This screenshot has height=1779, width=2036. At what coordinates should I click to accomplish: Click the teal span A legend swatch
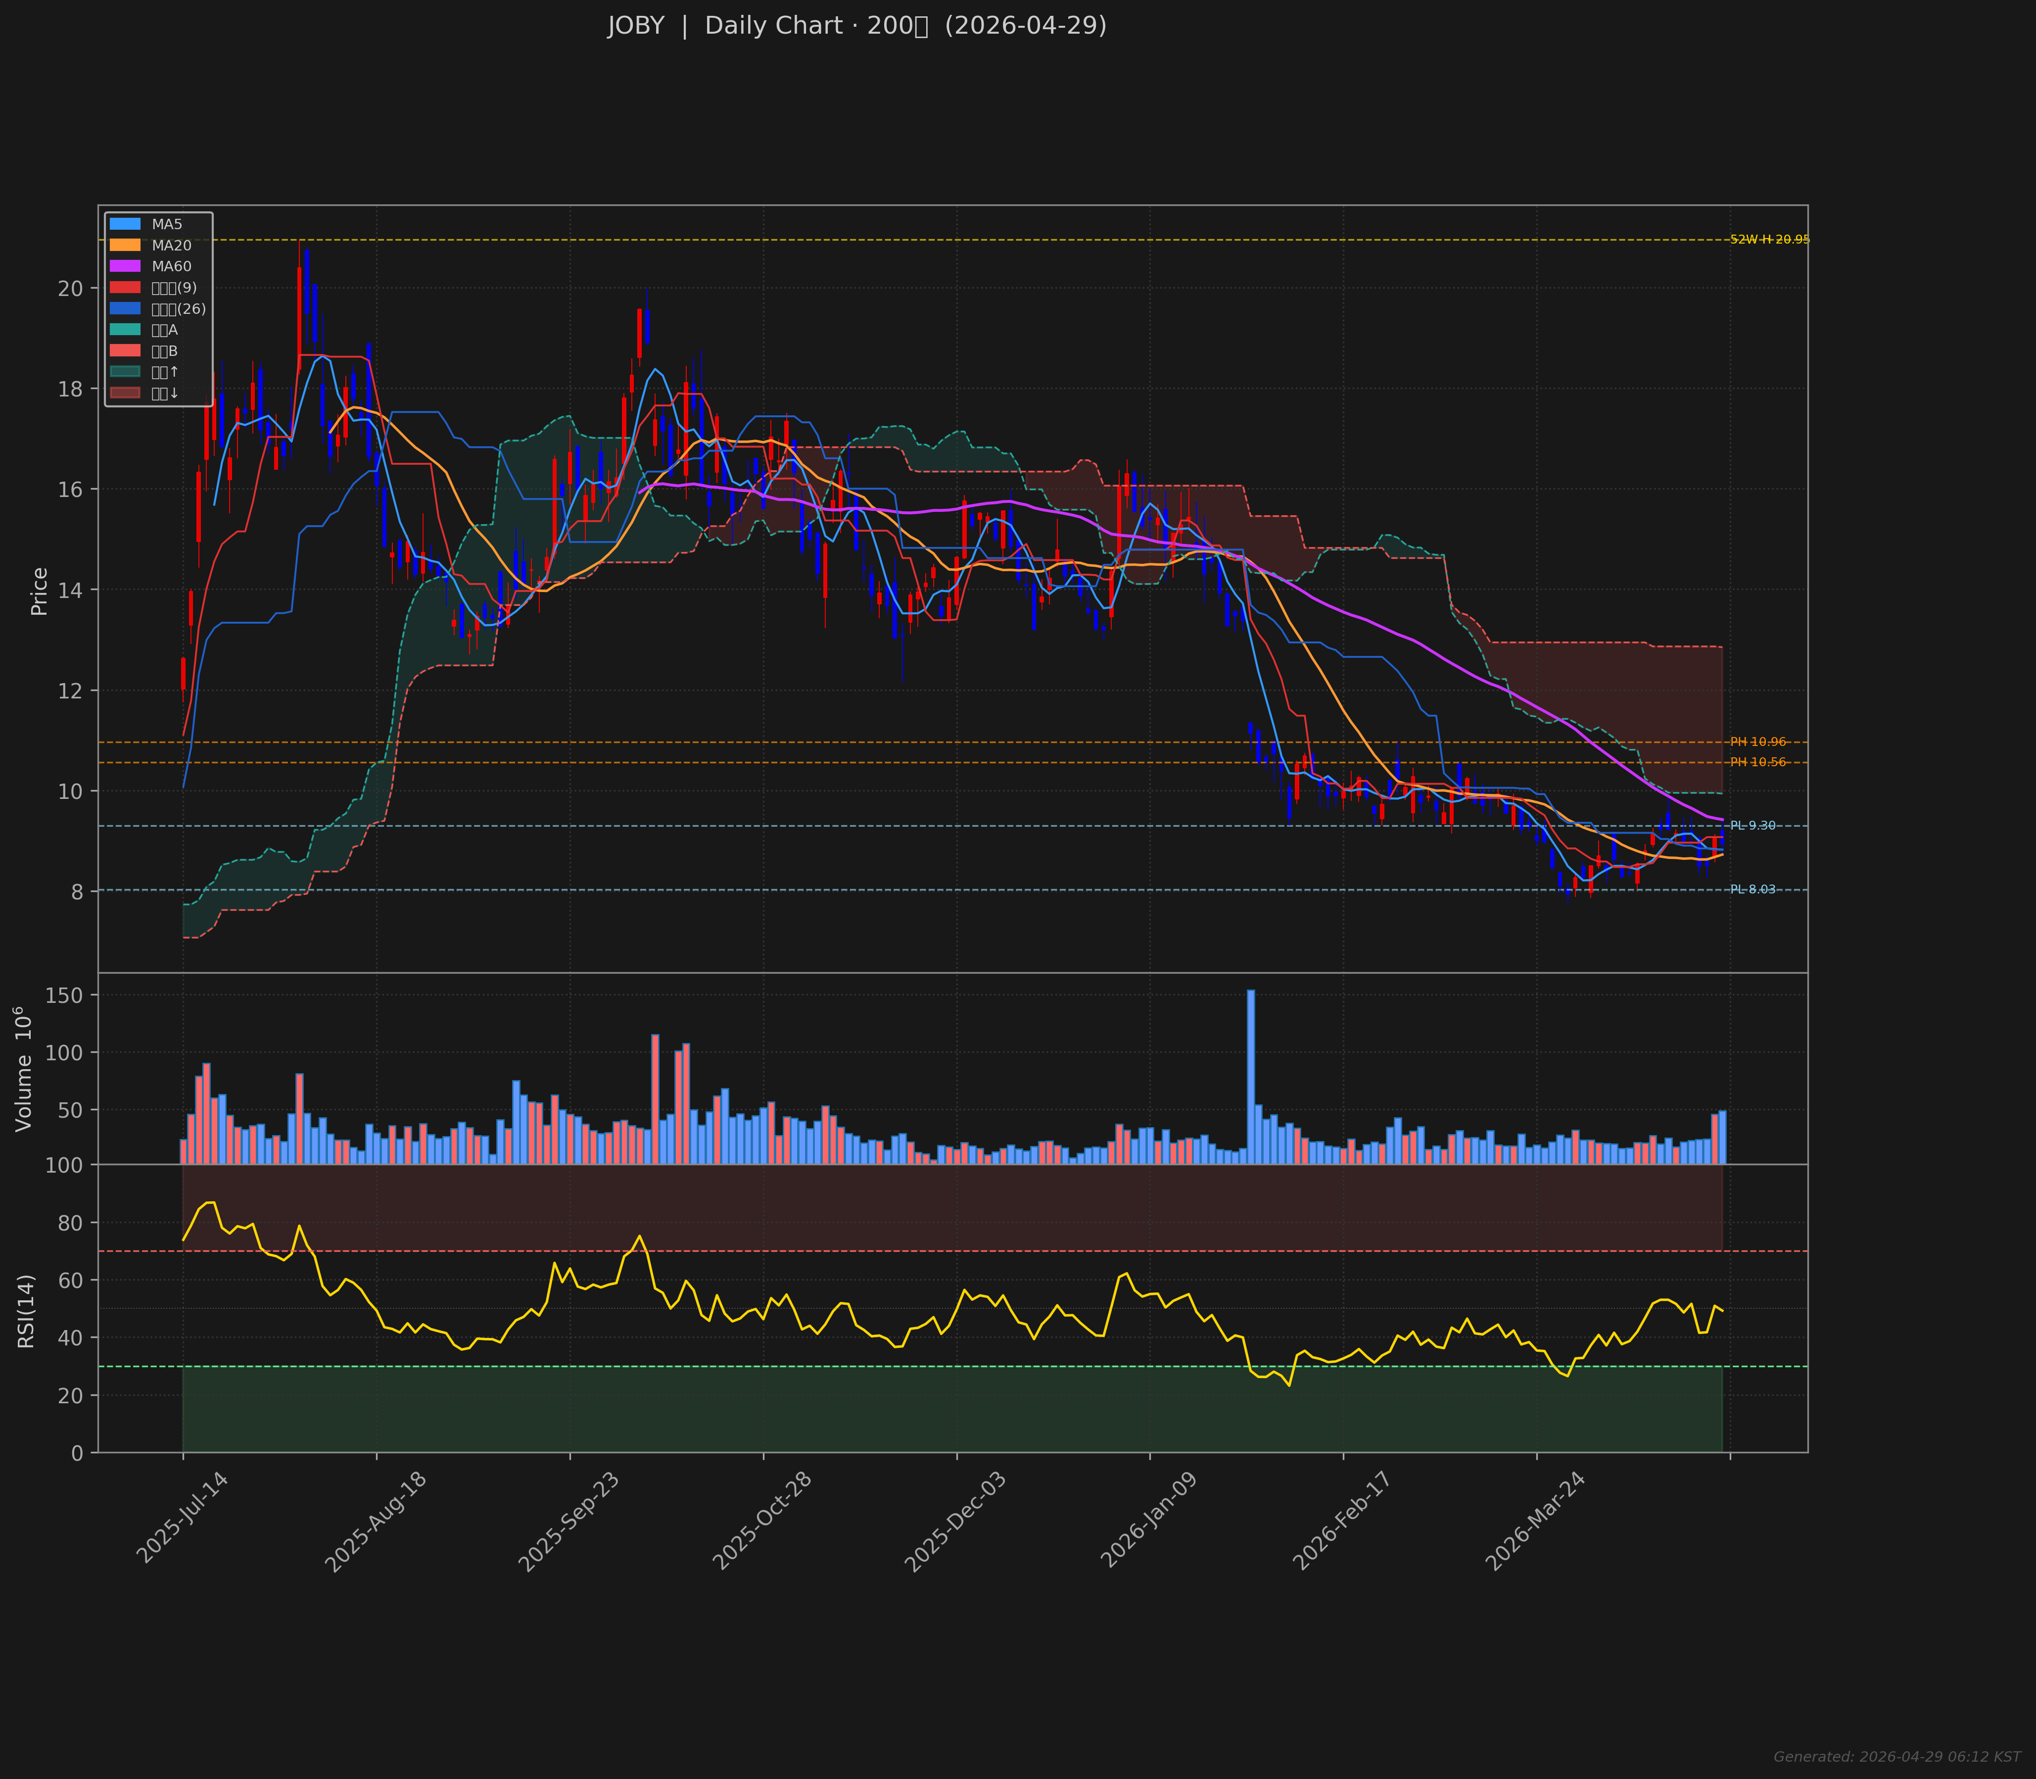pyautogui.click(x=125, y=330)
